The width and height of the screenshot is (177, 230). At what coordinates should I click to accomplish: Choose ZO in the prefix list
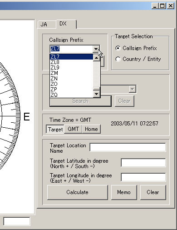coord(72,84)
